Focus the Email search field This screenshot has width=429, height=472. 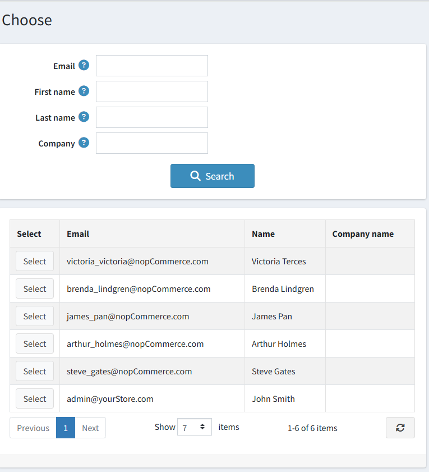[152, 66]
